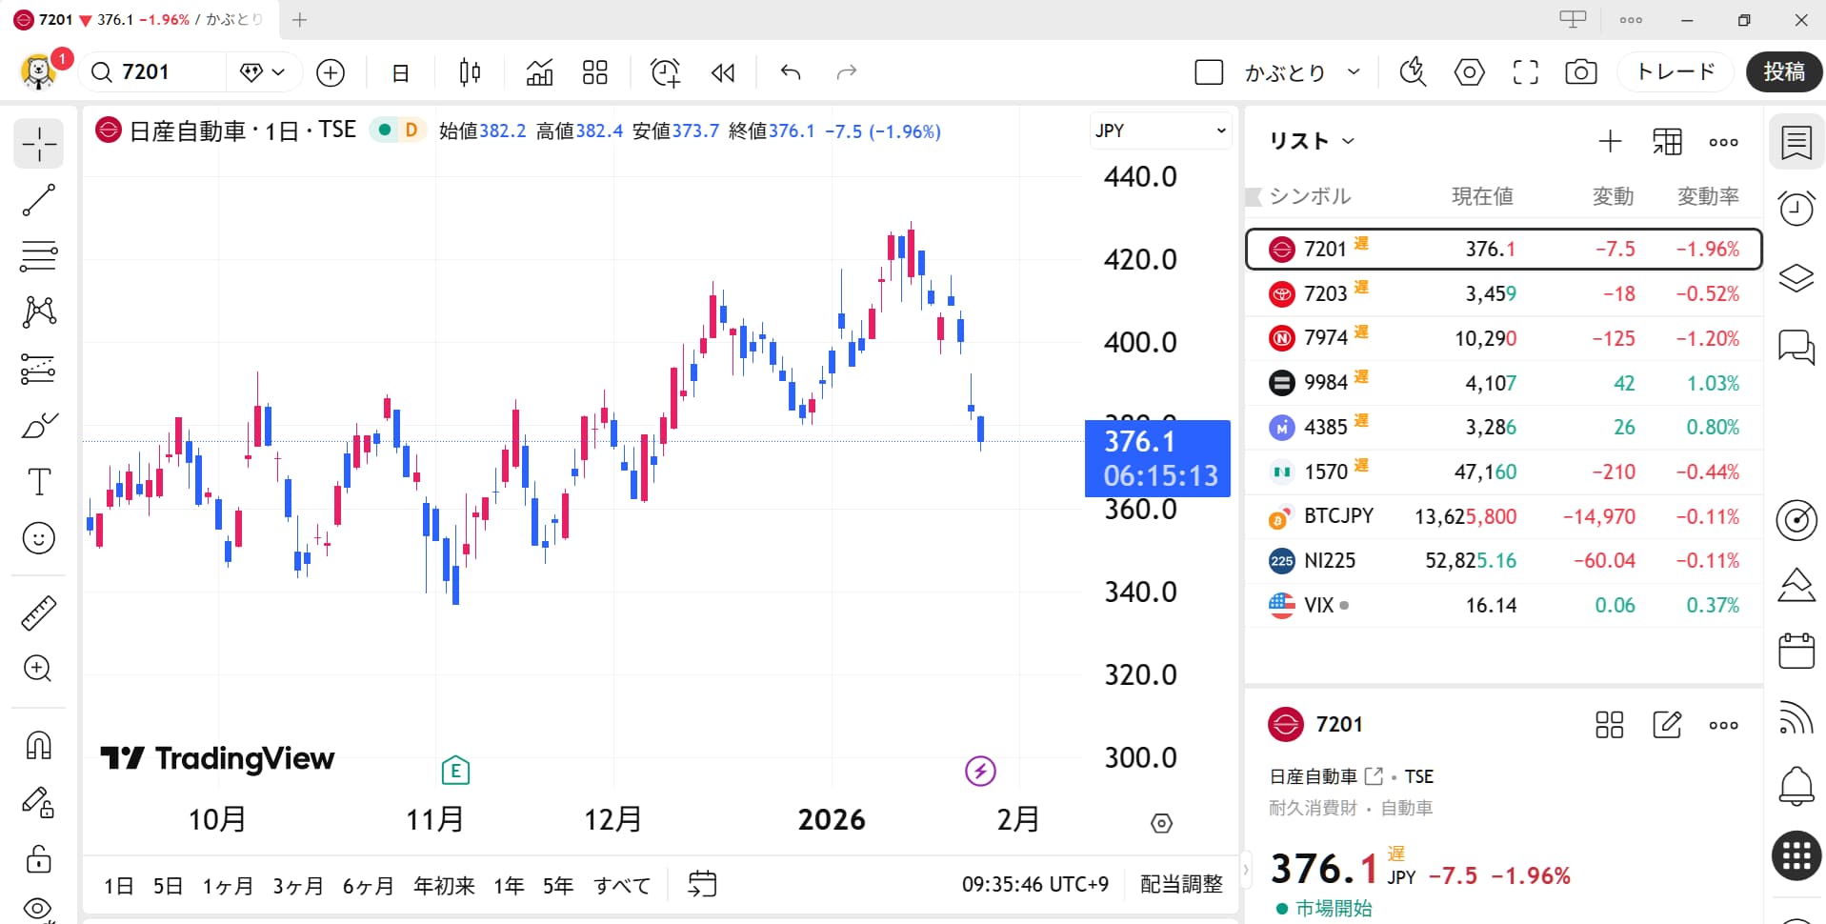Switch to the 3ヶ月 time range
This screenshot has height=924, width=1826.
point(297,886)
